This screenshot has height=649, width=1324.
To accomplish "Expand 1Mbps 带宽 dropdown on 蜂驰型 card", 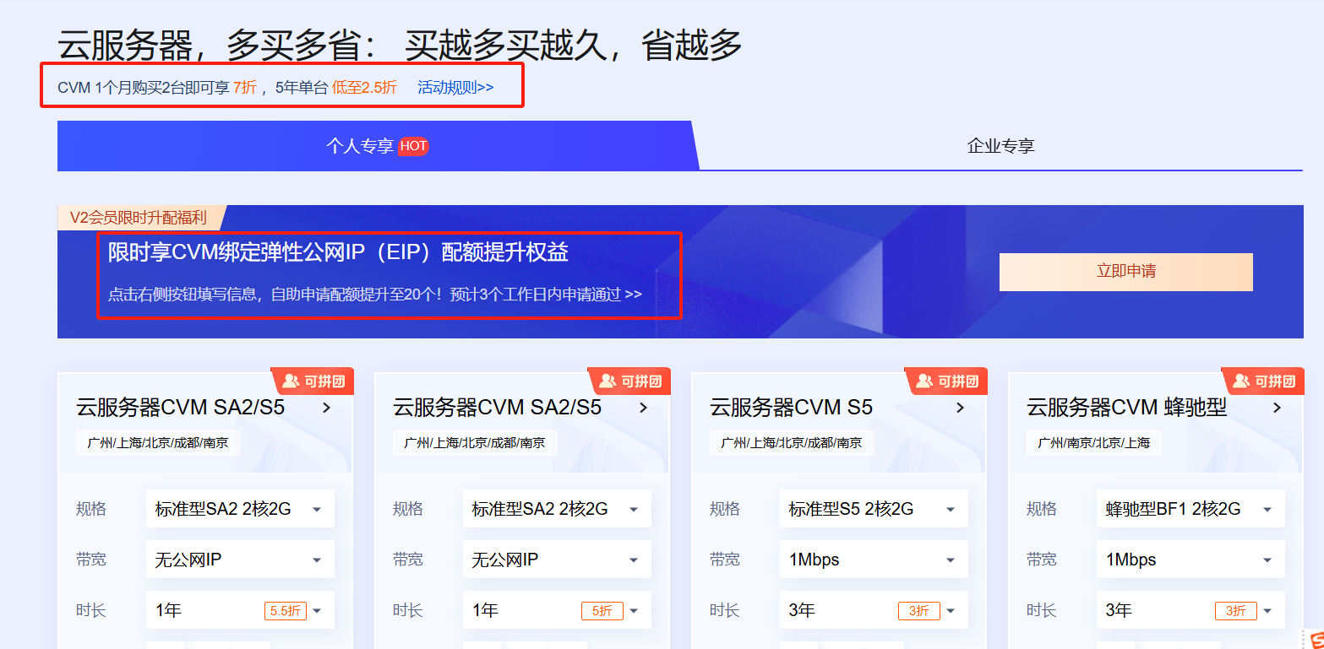I will click(x=1191, y=560).
